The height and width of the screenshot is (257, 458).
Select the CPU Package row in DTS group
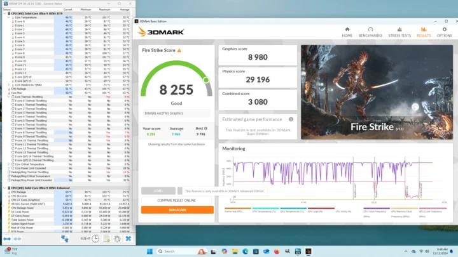click(67, 89)
